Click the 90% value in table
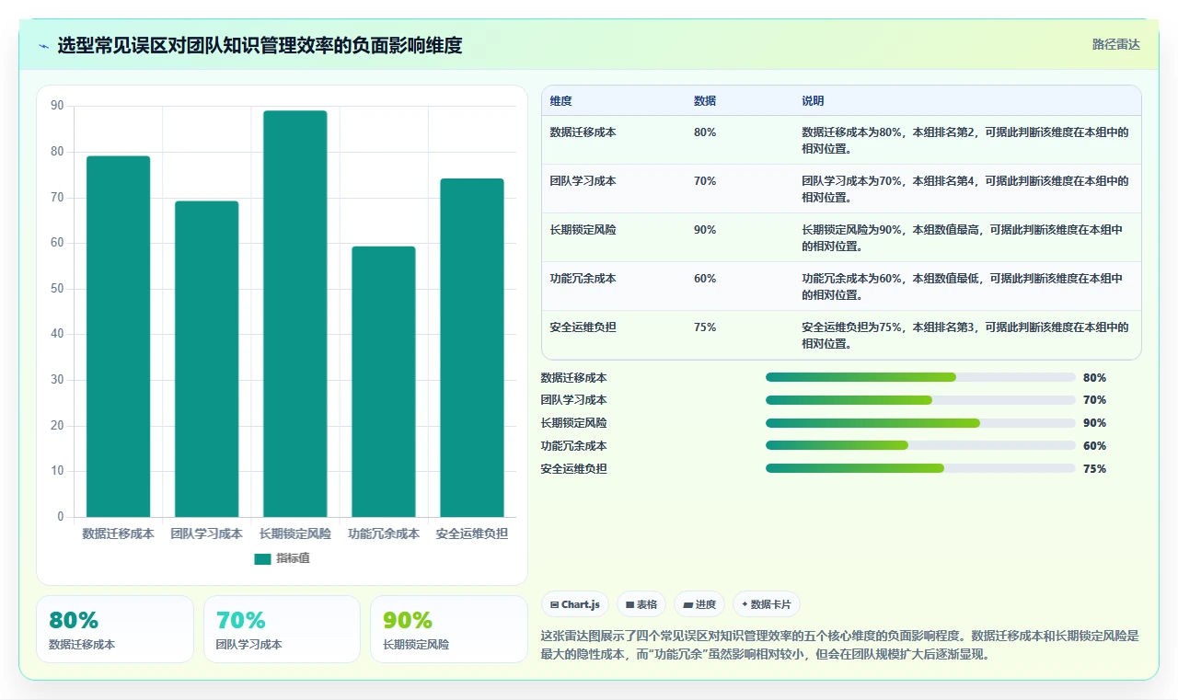Screen dimensions: 1178x700 click(x=705, y=230)
